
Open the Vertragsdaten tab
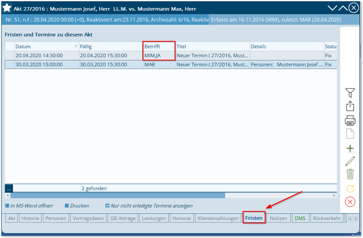(88, 218)
